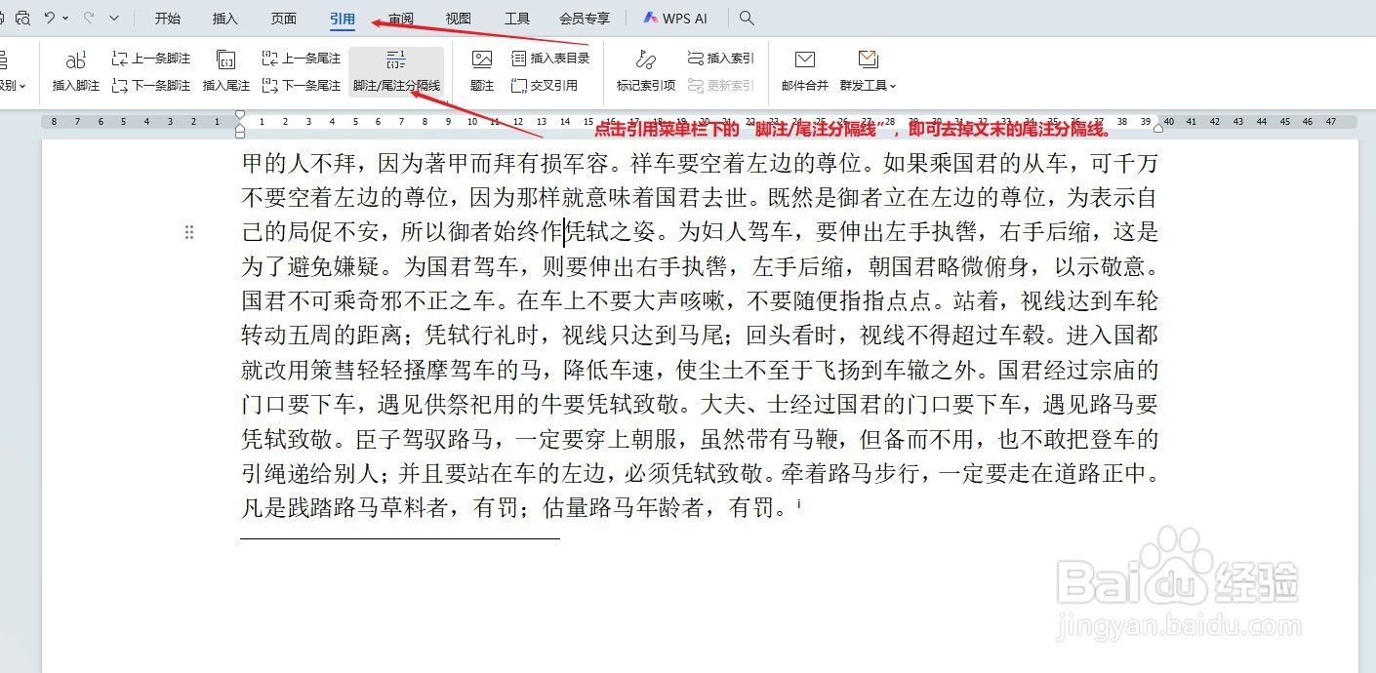This screenshot has height=673, width=1376.
Task: Go to the next endnote (下一条尾注)
Action: coord(300,85)
